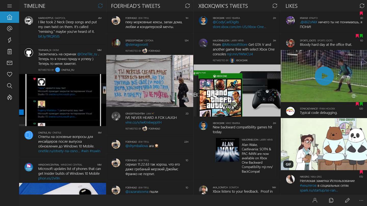
Task: Open the hamburger menu
Action: [x=9, y=6]
